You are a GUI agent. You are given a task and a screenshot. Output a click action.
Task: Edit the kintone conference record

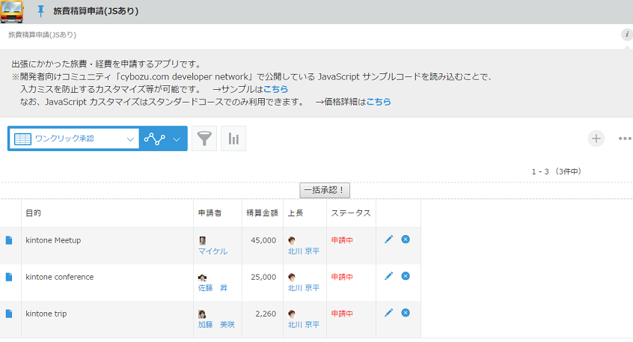tap(388, 276)
